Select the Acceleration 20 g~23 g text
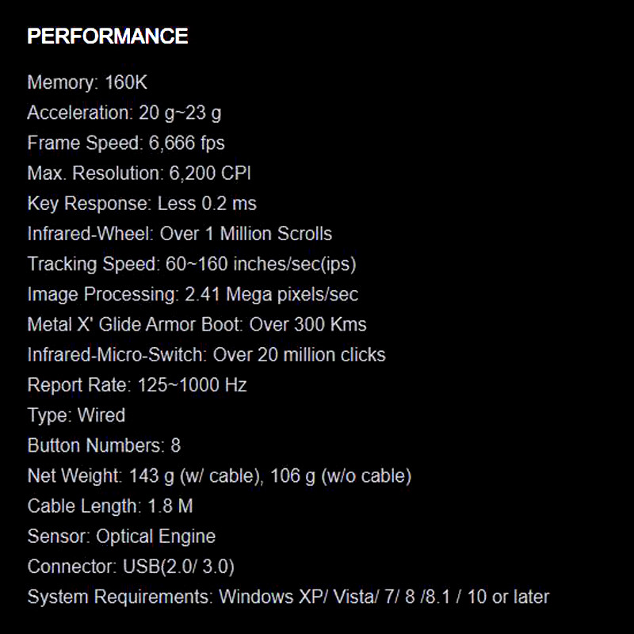Image resolution: width=634 pixels, height=634 pixels. tap(124, 113)
